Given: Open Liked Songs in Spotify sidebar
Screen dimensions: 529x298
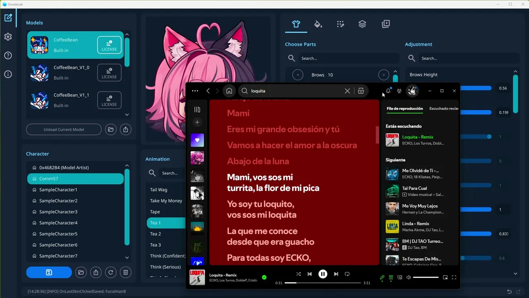Looking at the screenshot, I should [197, 140].
